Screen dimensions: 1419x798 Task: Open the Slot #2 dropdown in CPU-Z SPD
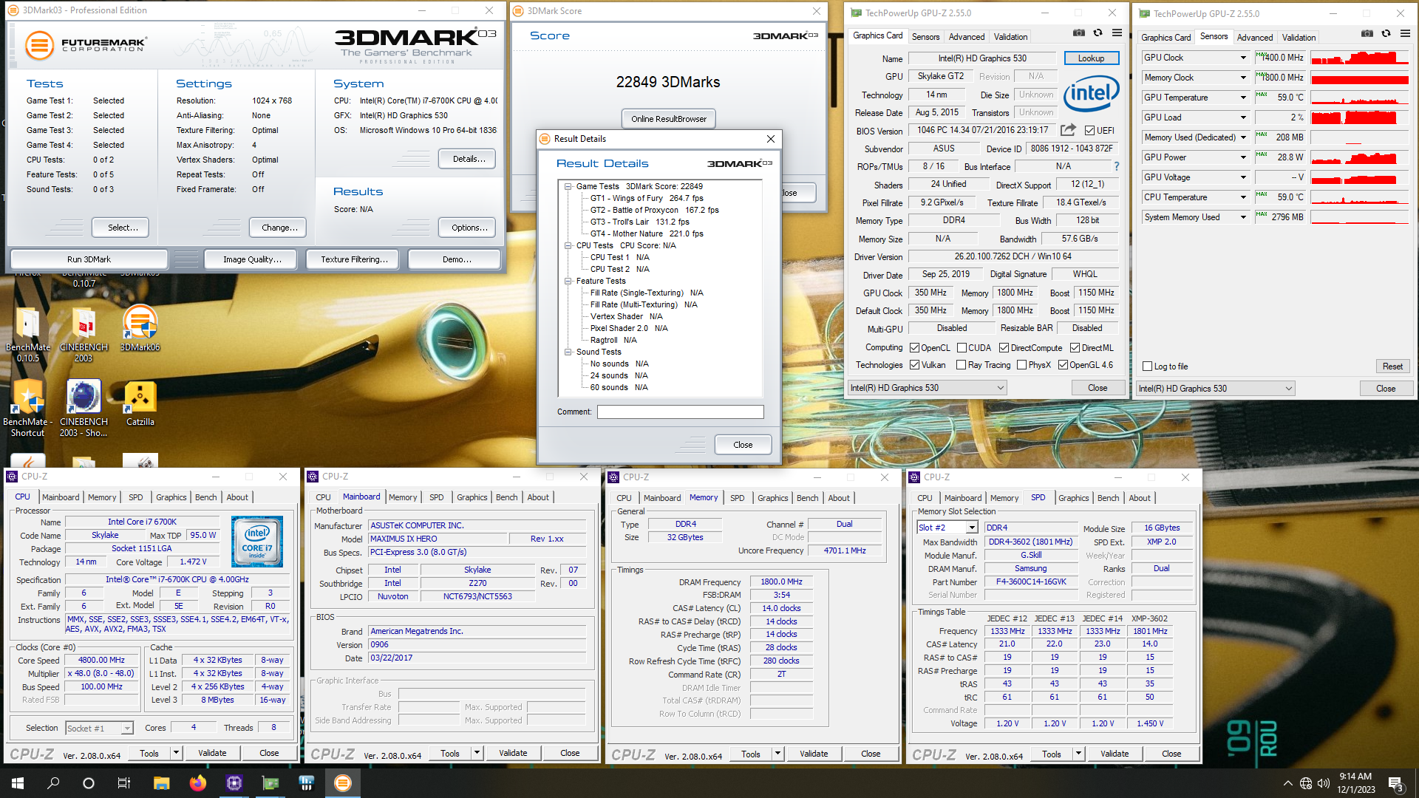pyautogui.click(x=972, y=528)
